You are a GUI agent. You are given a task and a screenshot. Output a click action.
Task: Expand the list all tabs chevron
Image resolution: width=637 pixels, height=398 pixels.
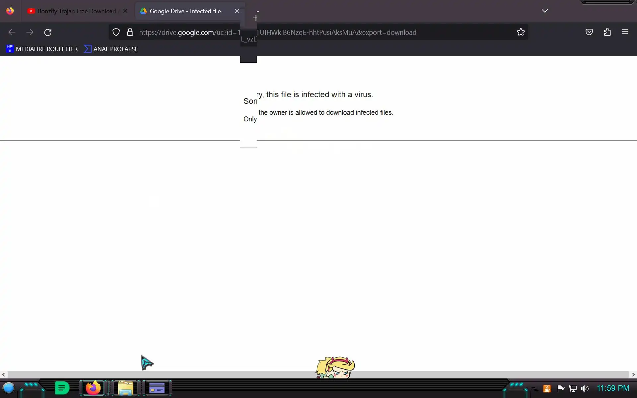pos(544,11)
